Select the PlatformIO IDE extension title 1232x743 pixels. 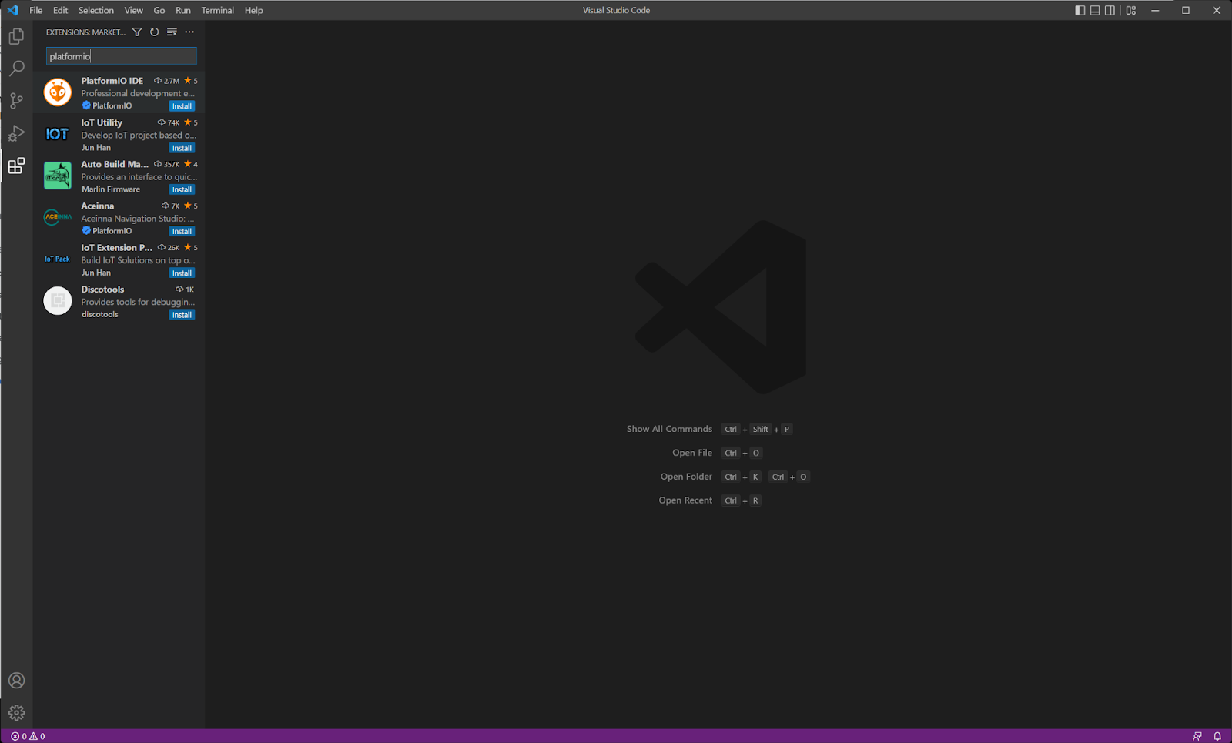point(112,81)
